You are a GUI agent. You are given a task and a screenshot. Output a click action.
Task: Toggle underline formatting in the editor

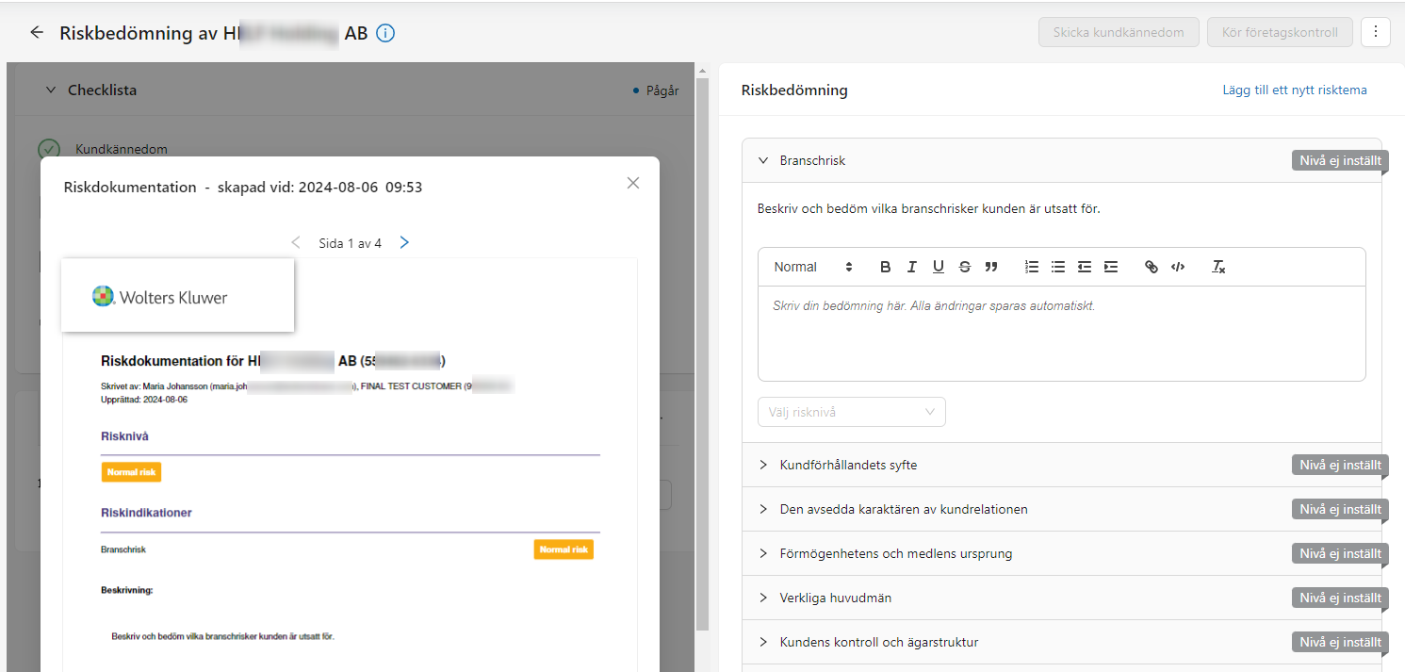[939, 267]
